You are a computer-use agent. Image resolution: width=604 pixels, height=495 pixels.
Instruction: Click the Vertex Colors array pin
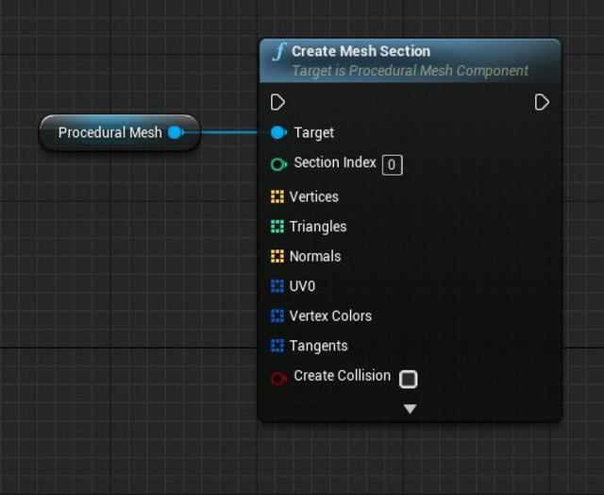(x=277, y=316)
